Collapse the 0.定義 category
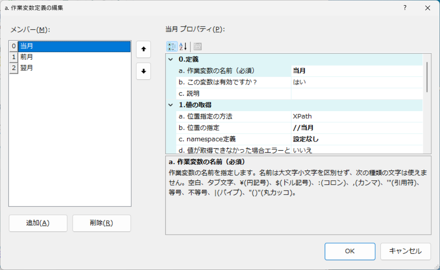Image resolution: width=440 pixels, height=270 pixels. [x=171, y=59]
